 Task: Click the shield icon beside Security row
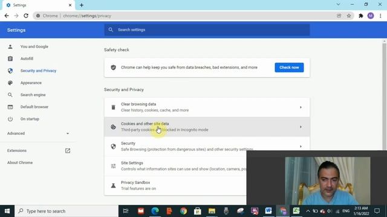(x=113, y=146)
